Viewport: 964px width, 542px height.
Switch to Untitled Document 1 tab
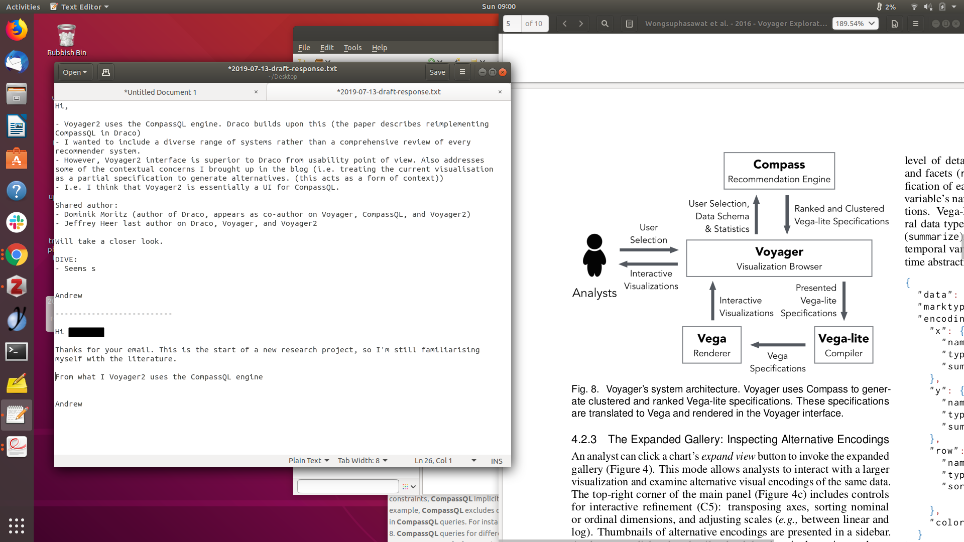[160, 92]
